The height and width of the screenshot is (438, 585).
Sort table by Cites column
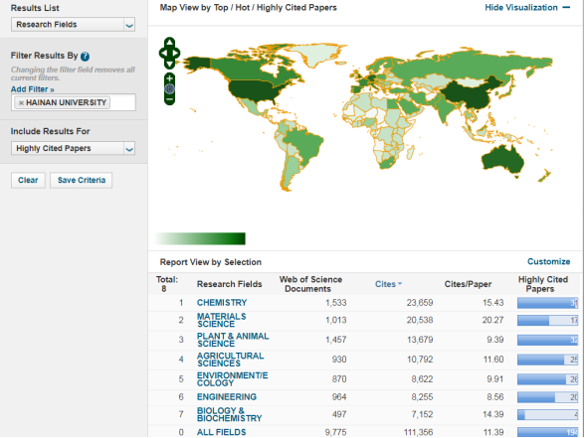pos(388,284)
